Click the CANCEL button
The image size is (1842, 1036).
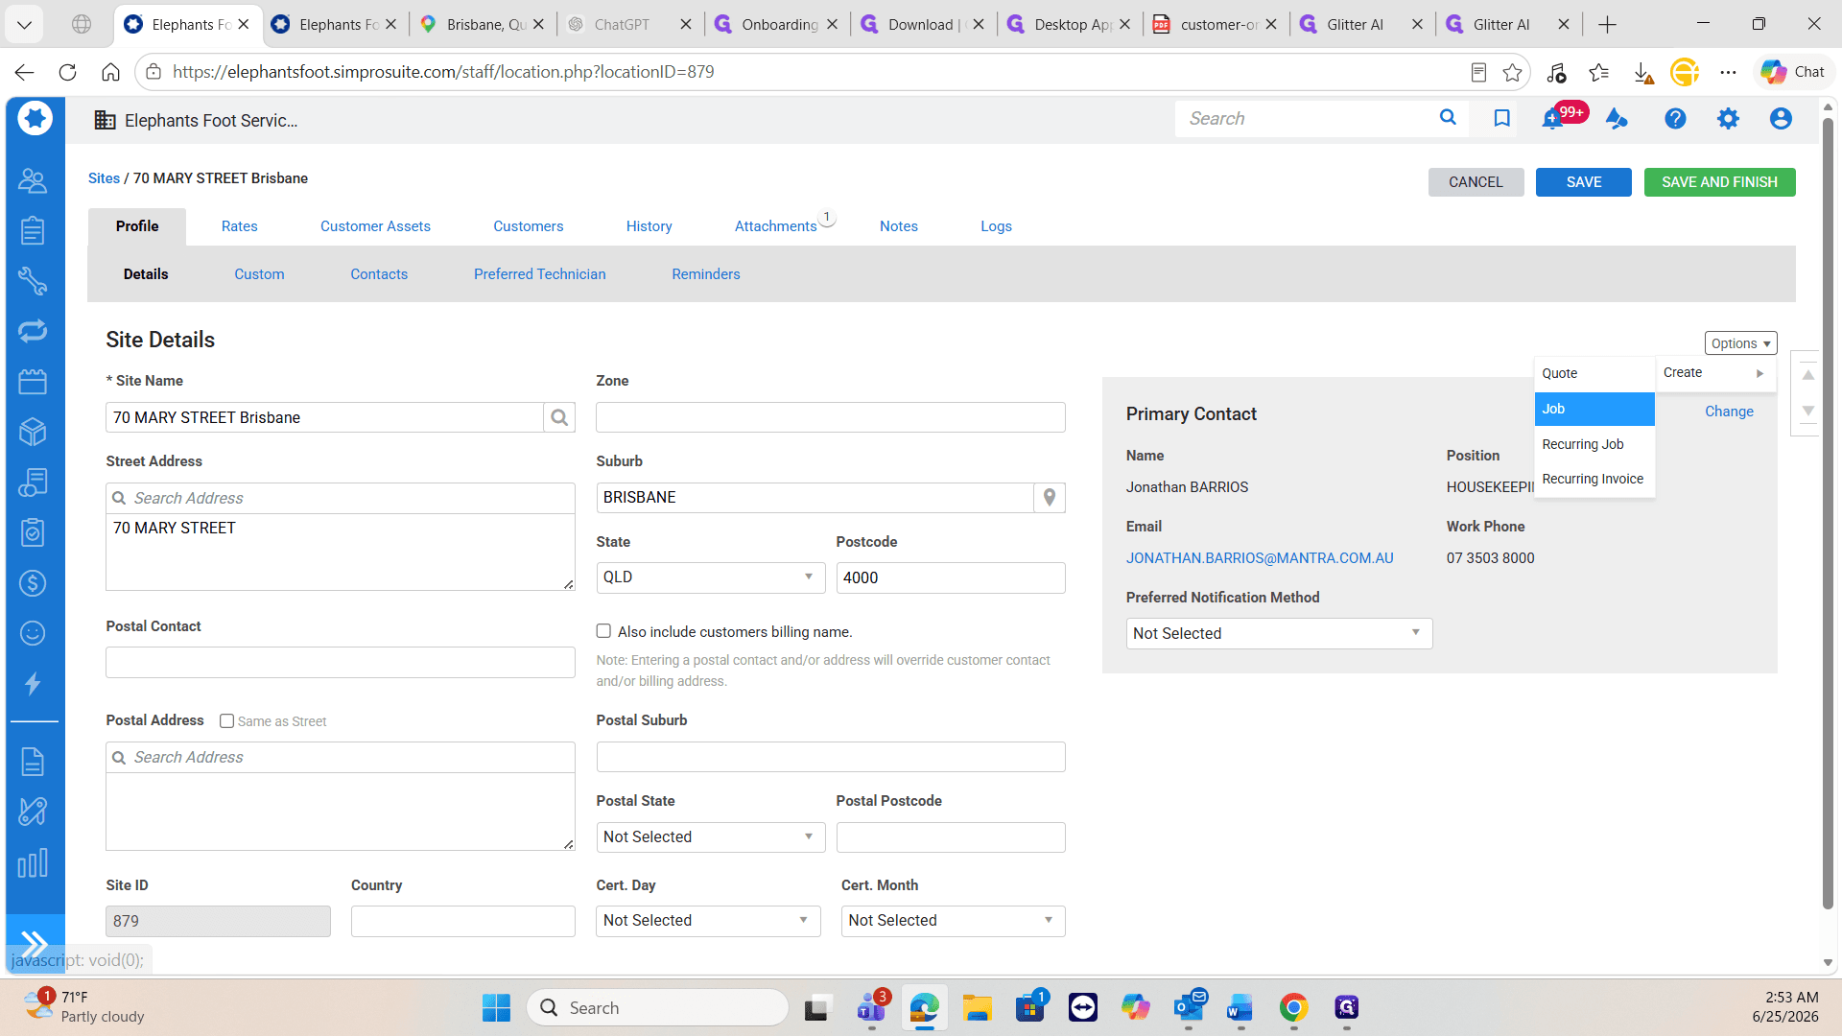coord(1476,182)
